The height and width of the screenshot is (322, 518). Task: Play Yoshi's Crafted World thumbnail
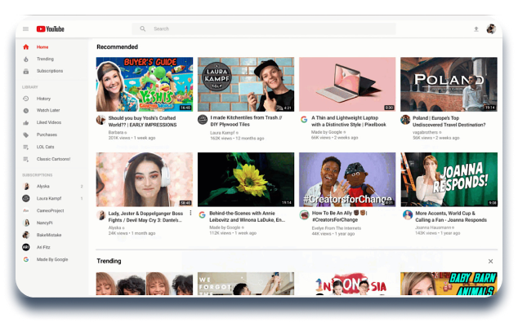pyautogui.click(x=145, y=85)
